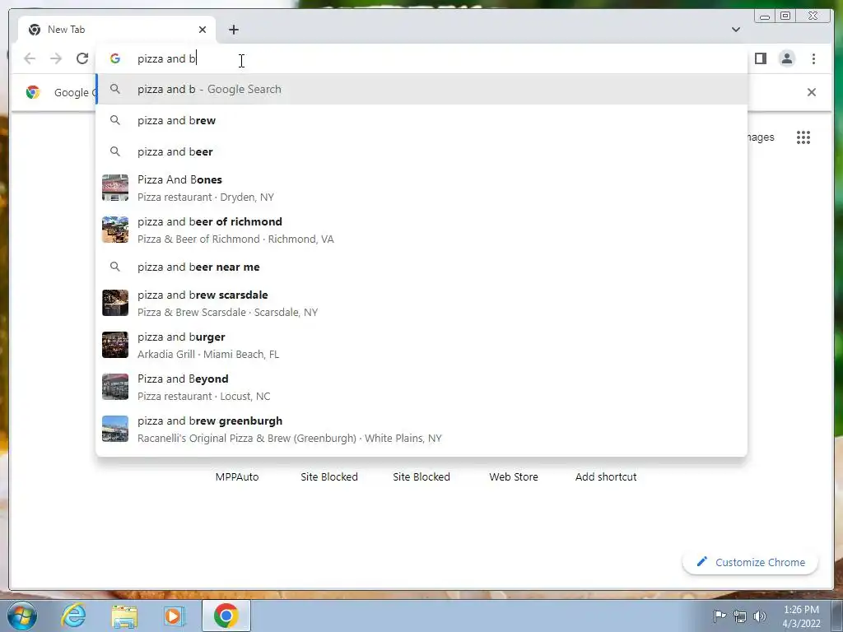Select 'pizza and brew scarsdale' suggestion
Viewport: 843px width, 632px height.
(421, 303)
